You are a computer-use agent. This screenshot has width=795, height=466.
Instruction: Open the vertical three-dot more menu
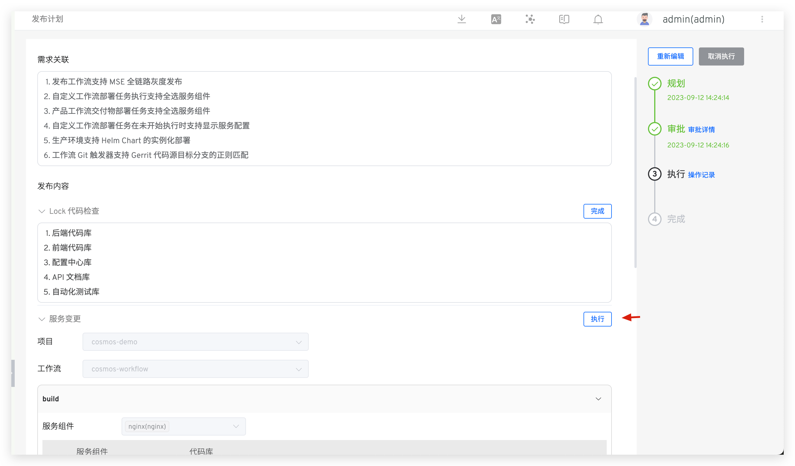[x=762, y=19]
